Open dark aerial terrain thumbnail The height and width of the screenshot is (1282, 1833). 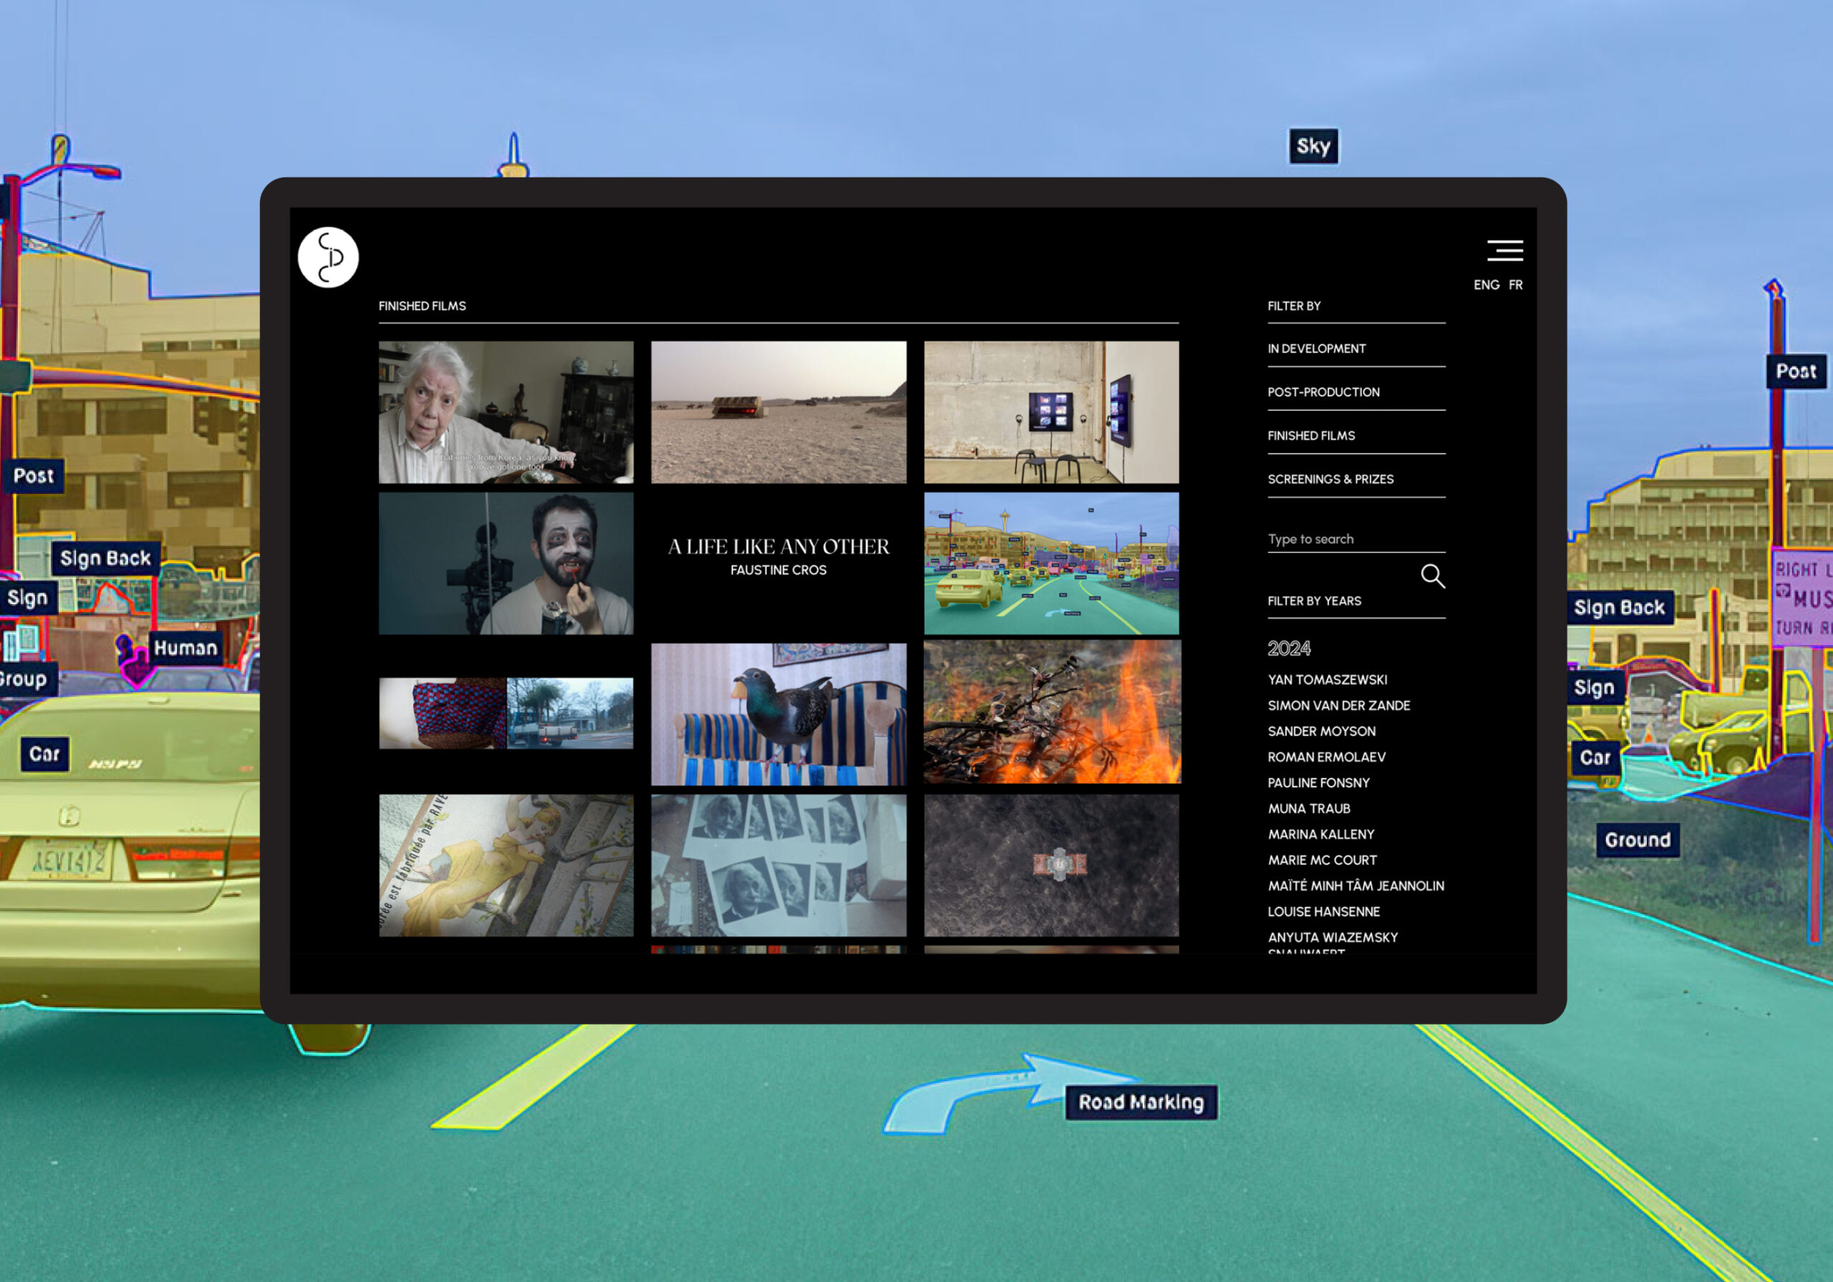point(1051,865)
